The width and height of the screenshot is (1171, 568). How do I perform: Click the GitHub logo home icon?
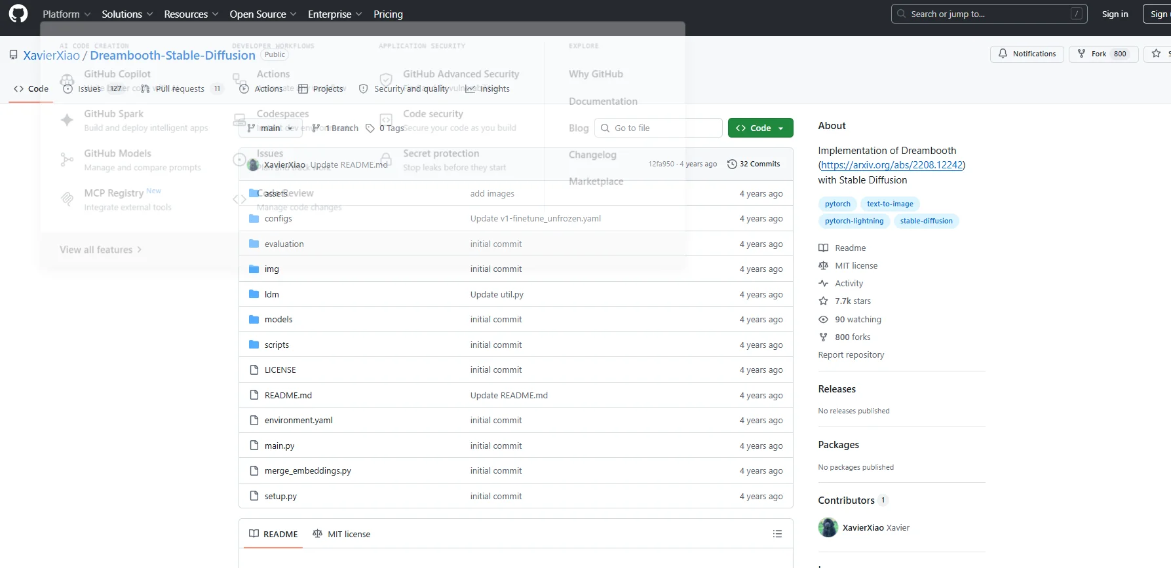tap(18, 14)
